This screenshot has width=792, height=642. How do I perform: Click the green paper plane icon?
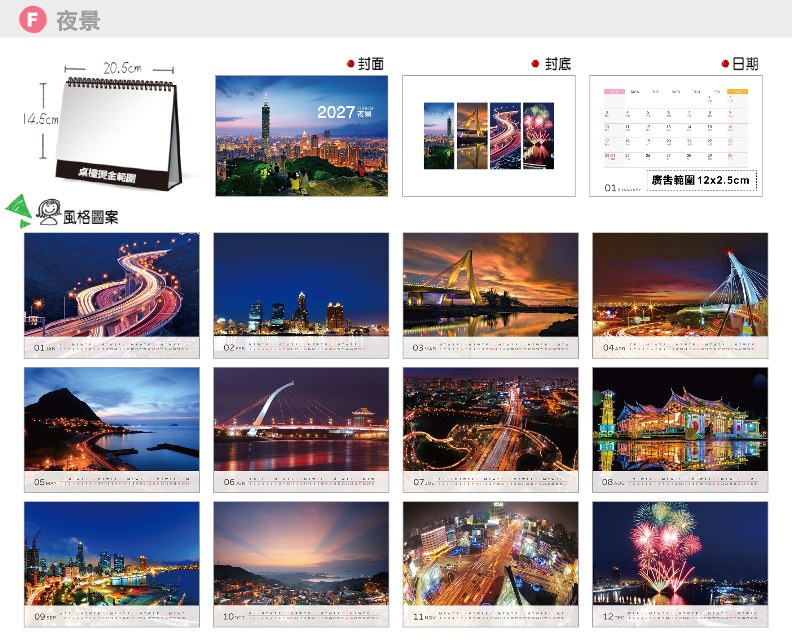(18, 211)
